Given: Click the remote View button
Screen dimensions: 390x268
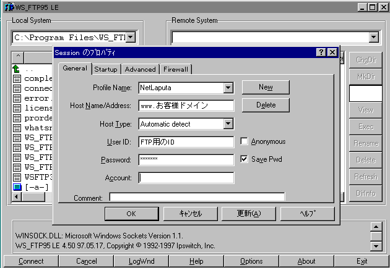Looking at the screenshot, I should coord(366,110).
